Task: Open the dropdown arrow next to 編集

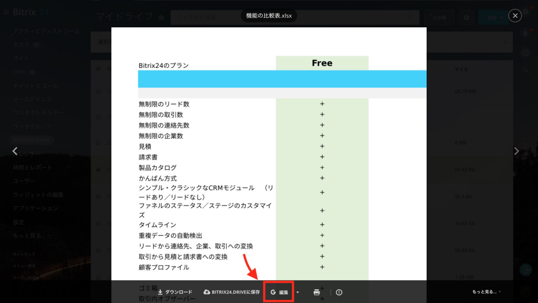Action: tap(297, 292)
